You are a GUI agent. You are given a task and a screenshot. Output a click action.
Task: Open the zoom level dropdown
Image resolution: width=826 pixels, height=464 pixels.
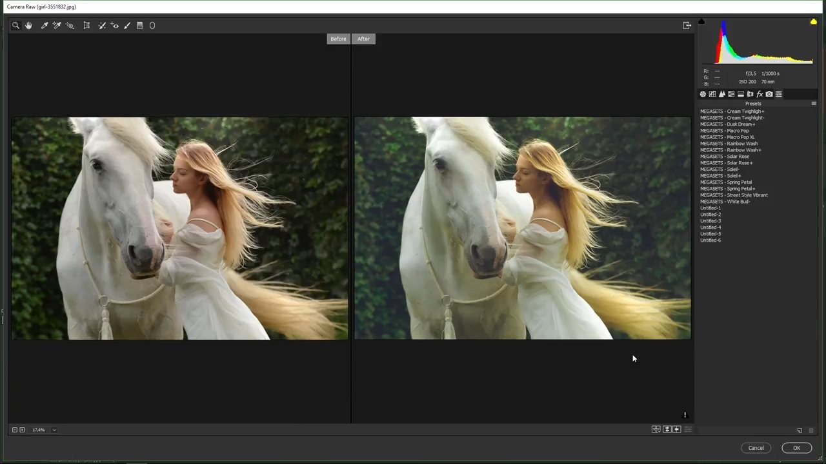pos(54,430)
